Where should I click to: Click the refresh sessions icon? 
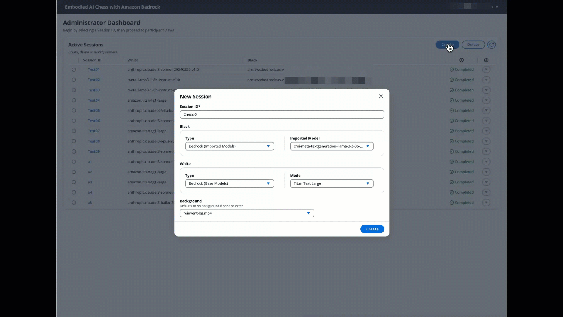tap(491, 45)
